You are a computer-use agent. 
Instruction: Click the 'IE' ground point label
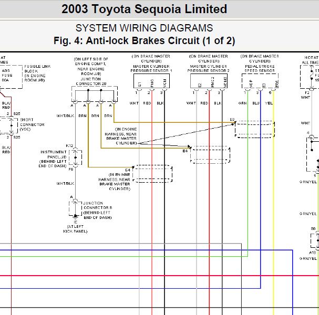pyautogui.click(x=76, y=222)
